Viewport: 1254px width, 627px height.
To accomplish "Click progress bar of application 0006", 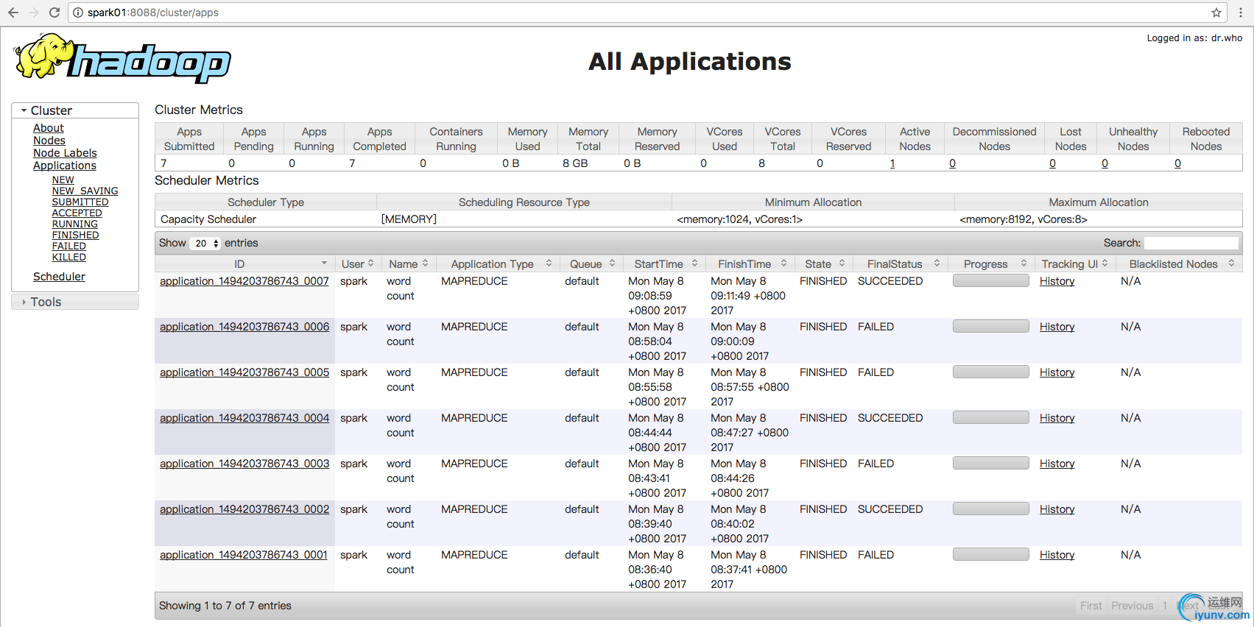I will point(990,326).
